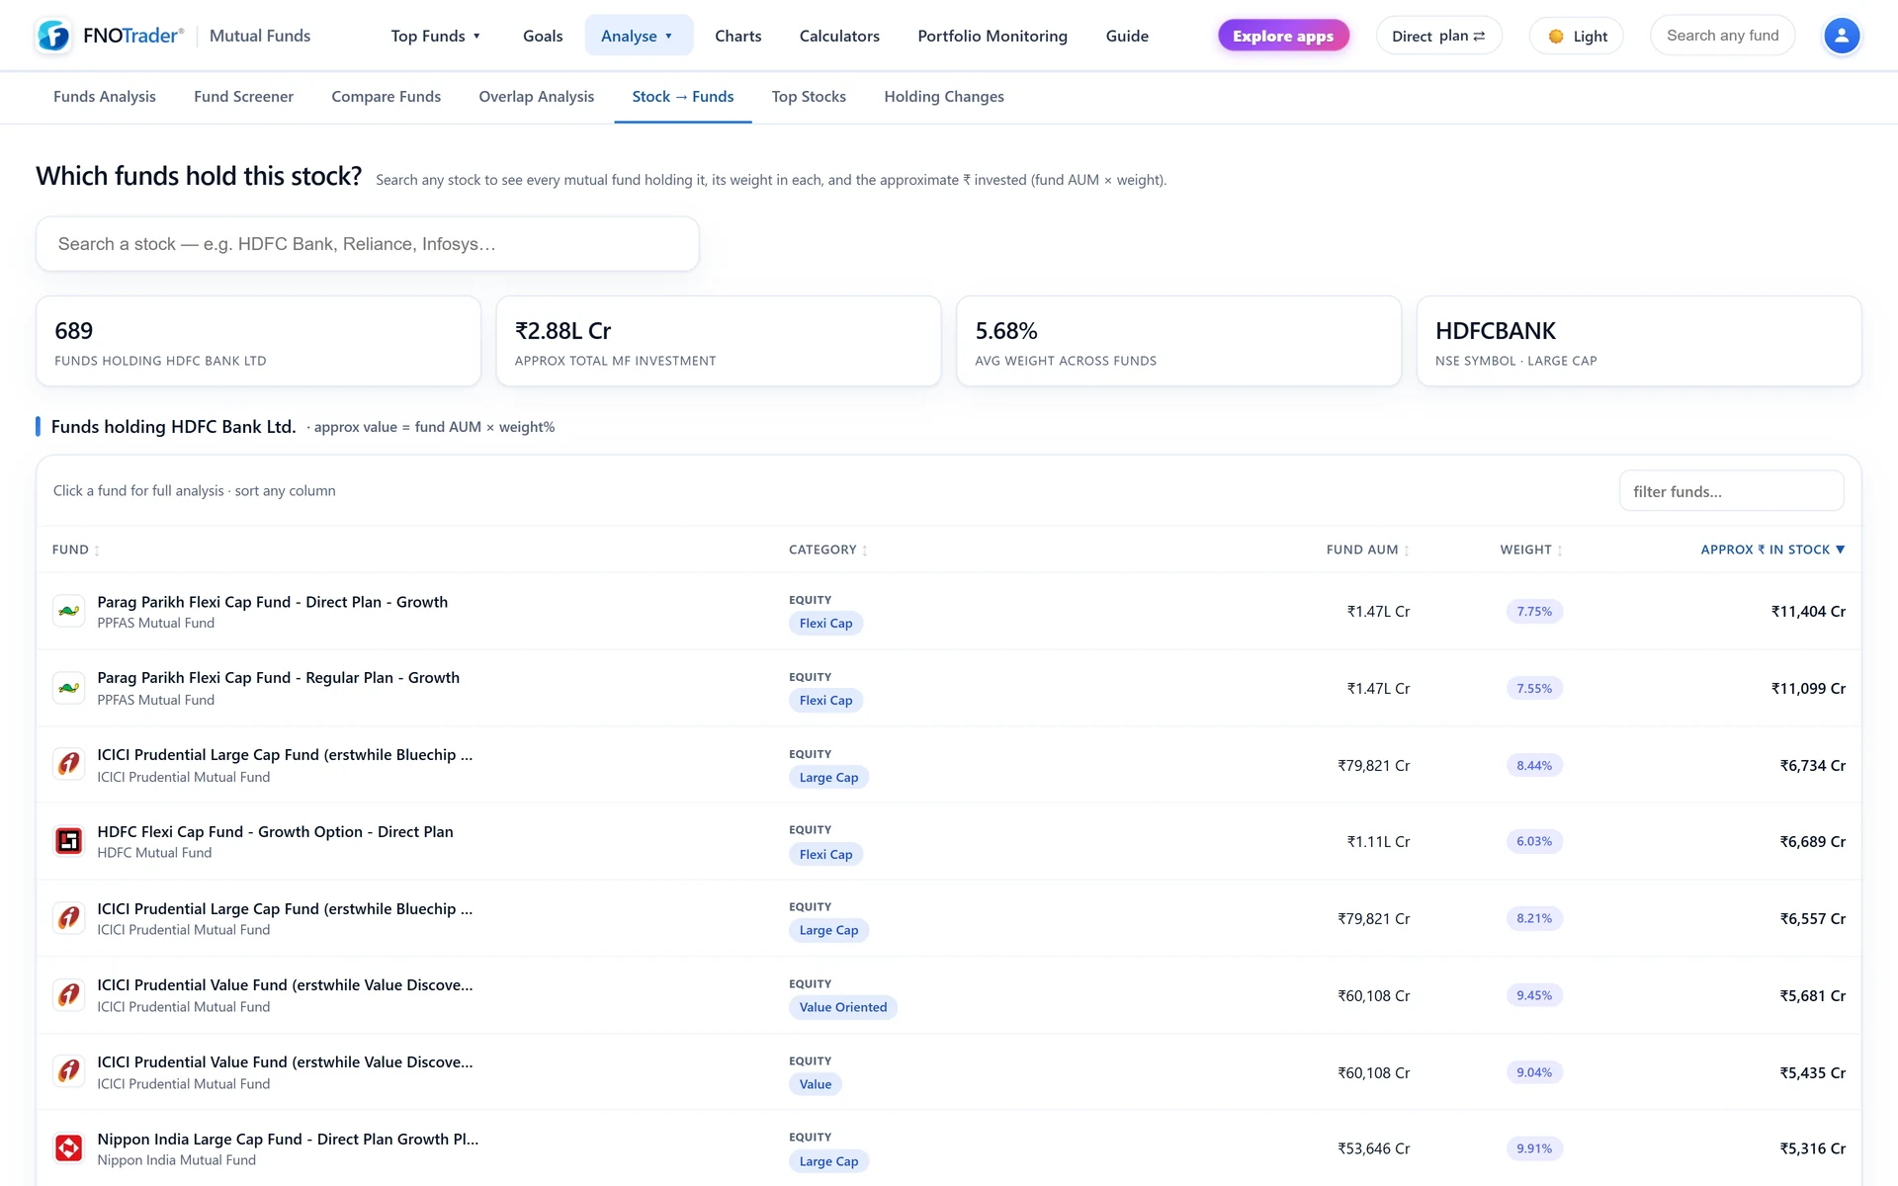Open Nippon India Large Cap Fund row
Screen dimensions: 1898x1186
(949, 1148)
